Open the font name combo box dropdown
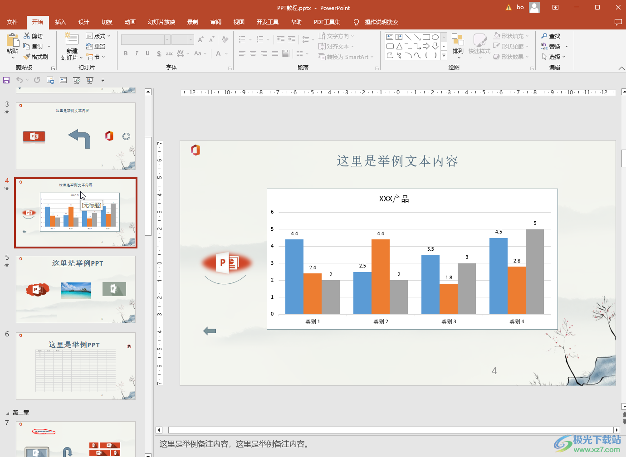626x457 pixels. tap(167, 39)
